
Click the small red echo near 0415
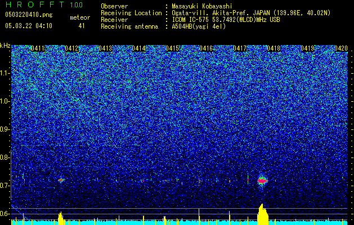pyautogui.click(x=164, y=181)
